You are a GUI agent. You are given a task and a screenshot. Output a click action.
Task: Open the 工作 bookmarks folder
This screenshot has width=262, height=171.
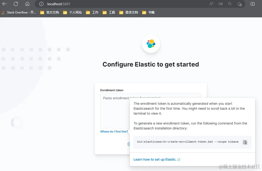[x=92, y=12]
